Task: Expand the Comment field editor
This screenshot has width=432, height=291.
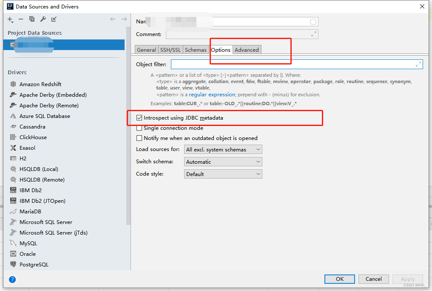Action: [x=313, y=34]
